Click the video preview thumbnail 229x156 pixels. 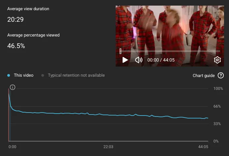click(170, 36)
